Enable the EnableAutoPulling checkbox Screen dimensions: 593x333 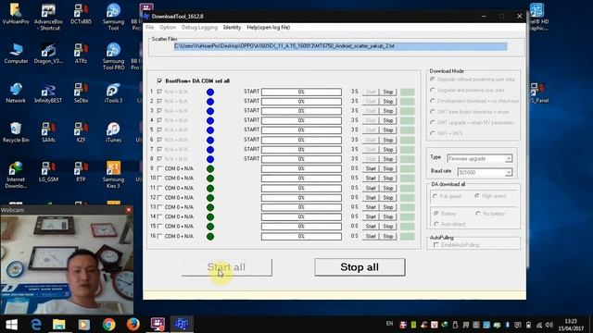436,245
